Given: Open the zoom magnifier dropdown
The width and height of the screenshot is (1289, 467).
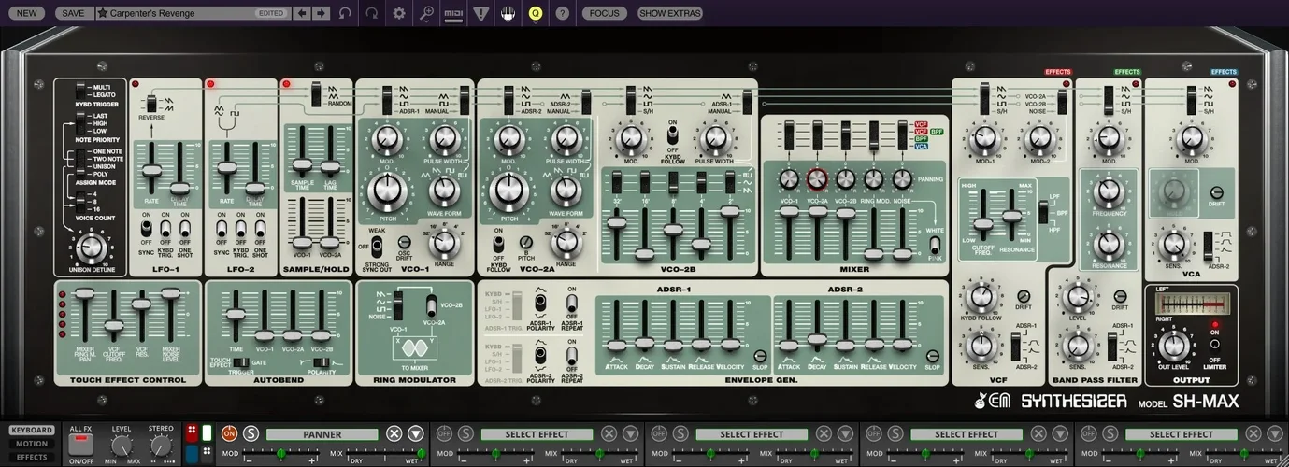Looking at the screenshot, I should pyautogui.click(x=426, y=13).
